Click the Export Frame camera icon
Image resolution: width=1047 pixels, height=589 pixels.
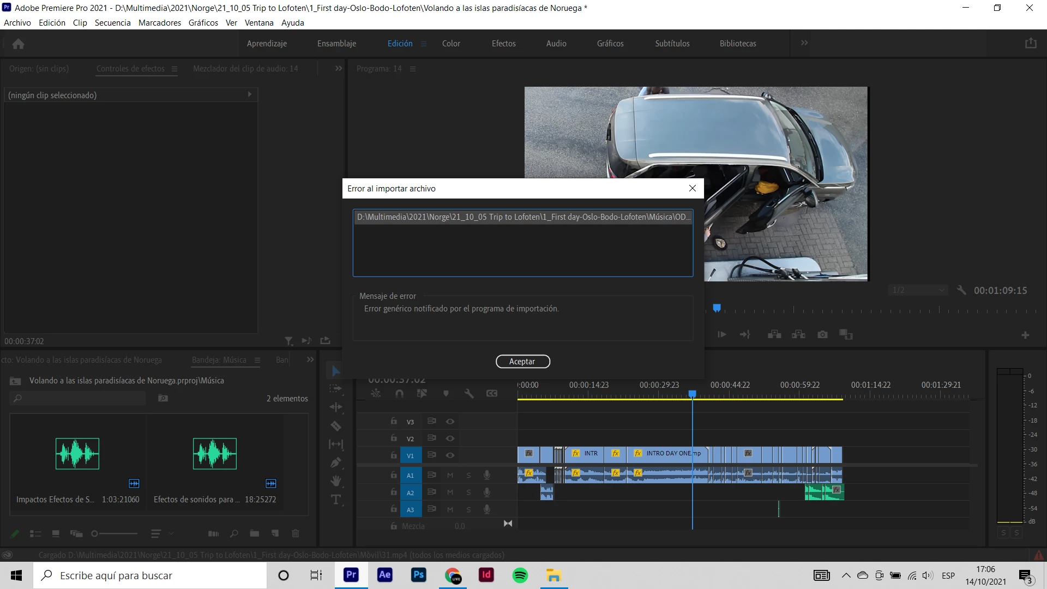tap(822, 334)
